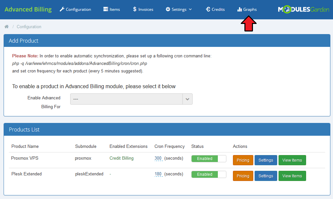
Task: Click the Advanced Billing title link
Action: tap(28, 9)
